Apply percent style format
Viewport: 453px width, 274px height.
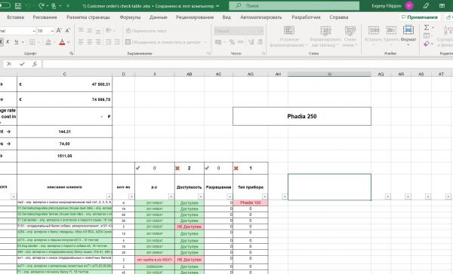(x=232, y=42)
